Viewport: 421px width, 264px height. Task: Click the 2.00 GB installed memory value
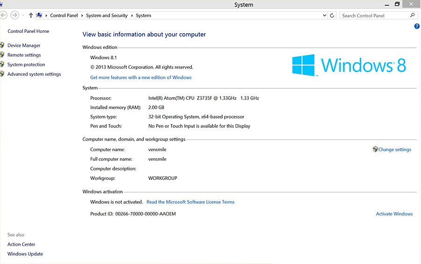[156, 108]
